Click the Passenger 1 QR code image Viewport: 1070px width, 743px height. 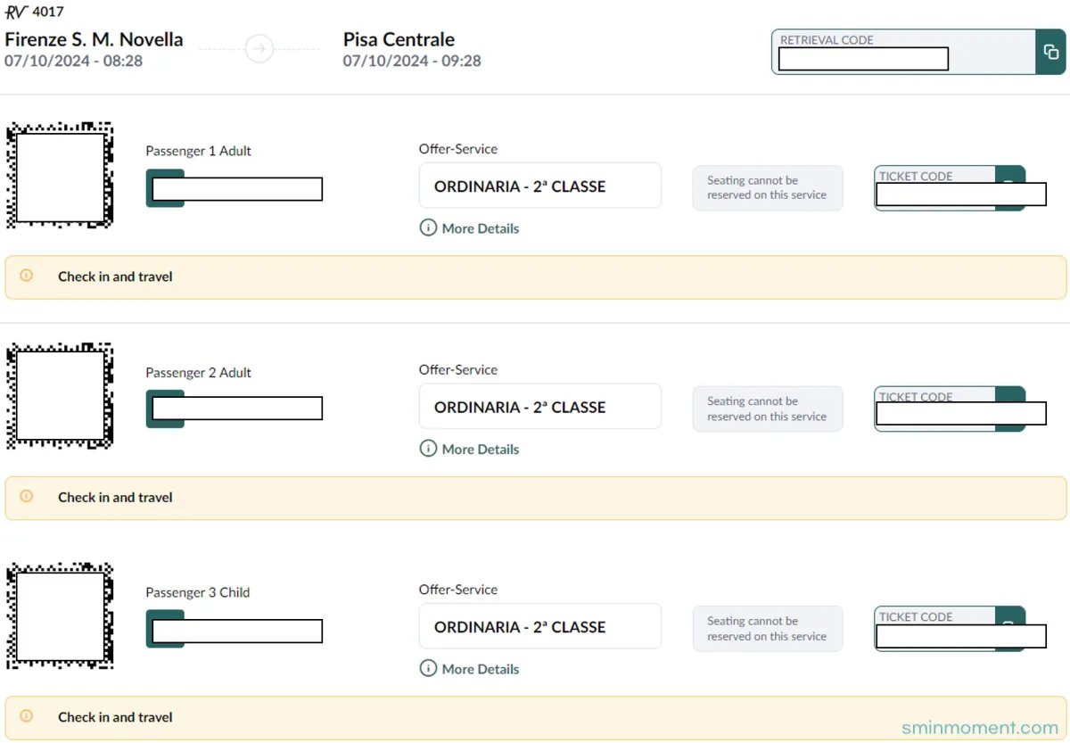[x=60, y=176]
